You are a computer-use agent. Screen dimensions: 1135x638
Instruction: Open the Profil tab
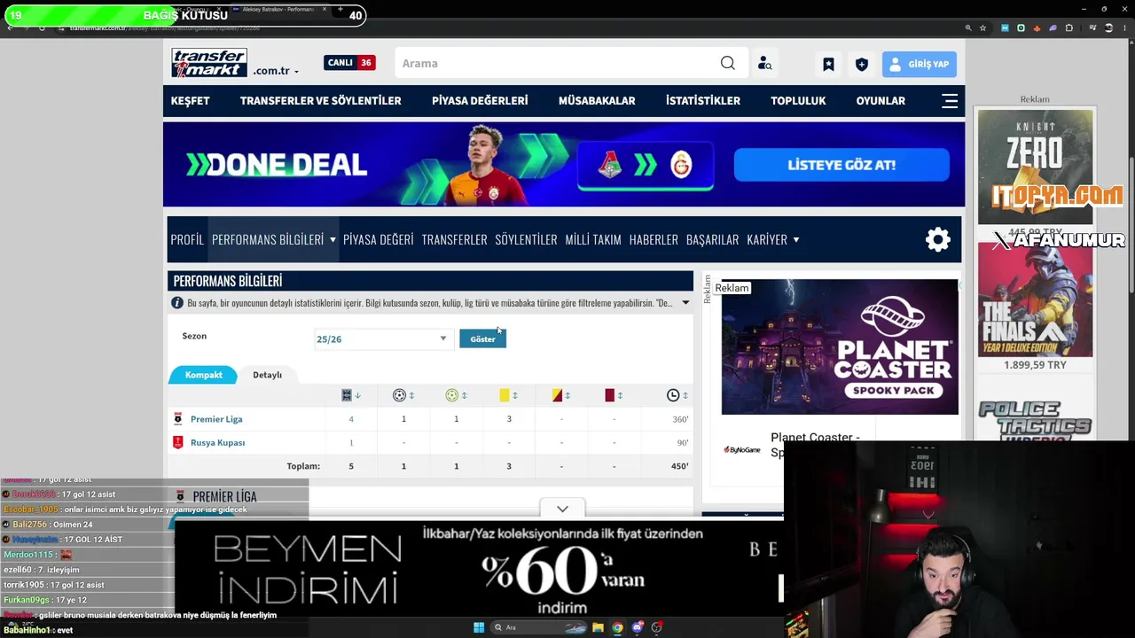pos(187,239)
